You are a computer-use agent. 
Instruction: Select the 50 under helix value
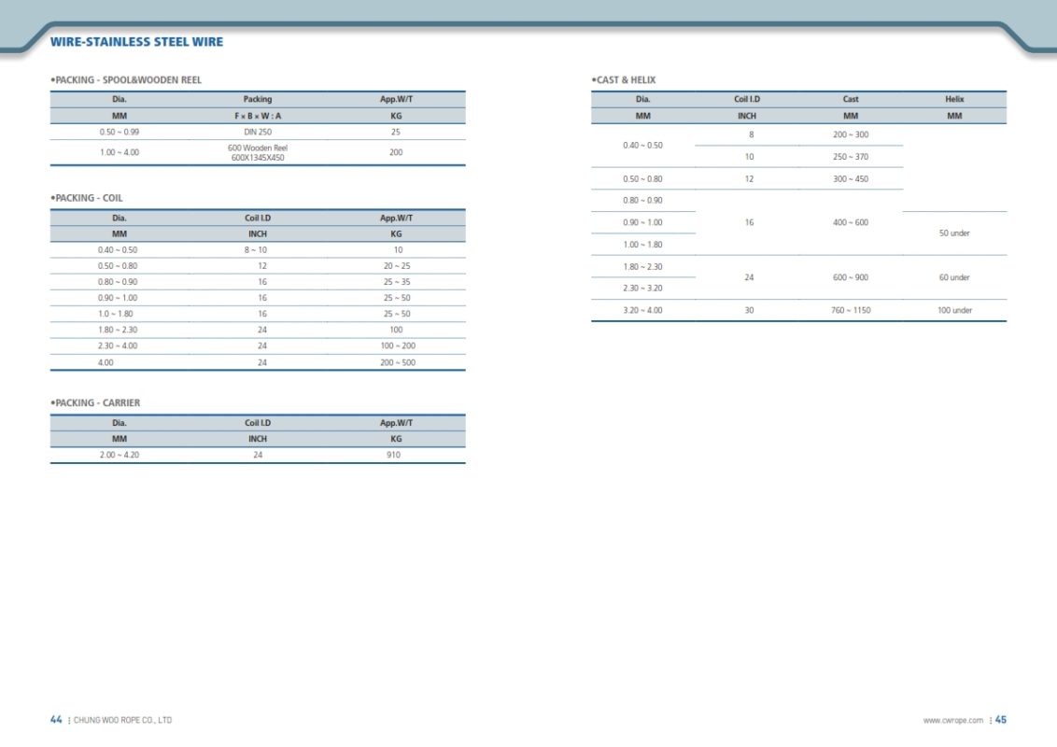point(954,233)
